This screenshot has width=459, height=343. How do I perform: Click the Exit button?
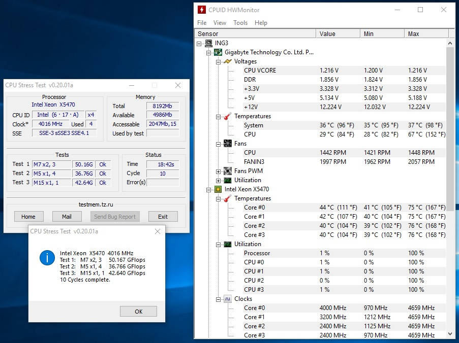pyautogui.click(x=163, y=217)
